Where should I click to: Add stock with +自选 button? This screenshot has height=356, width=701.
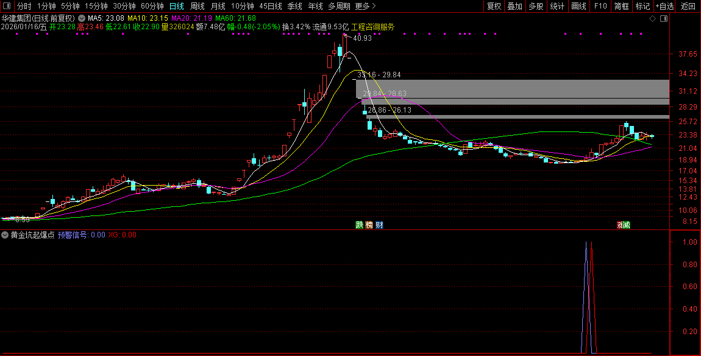(x=664, y=6)
